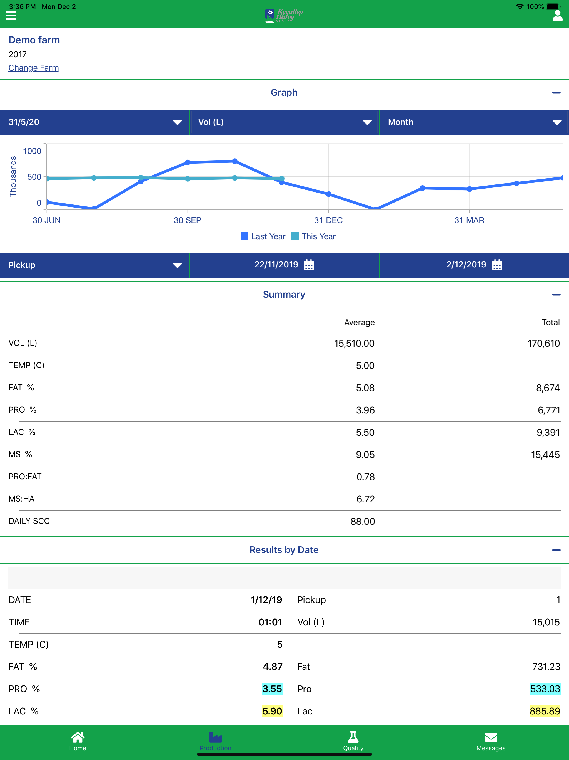This screenshot has width=569, height=760.
Task: Select the 2/12/2019 end date field
Action: [x=474, y=265]
